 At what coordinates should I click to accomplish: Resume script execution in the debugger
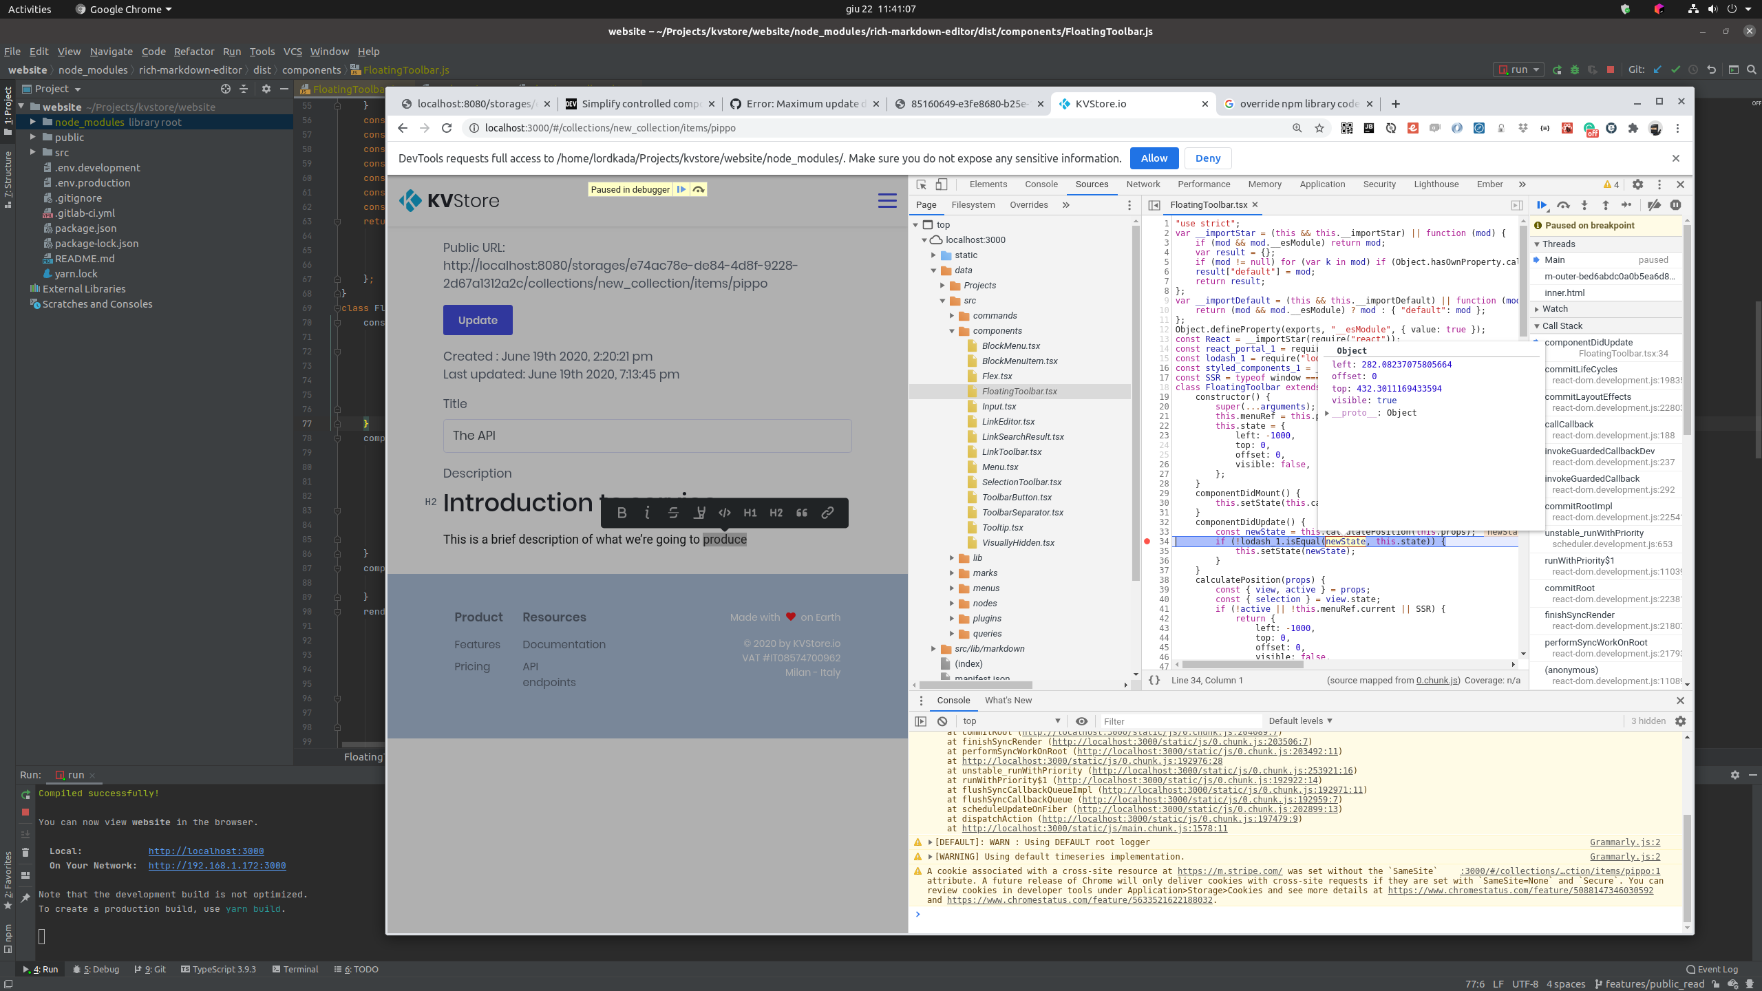[x=1541, y=205]
